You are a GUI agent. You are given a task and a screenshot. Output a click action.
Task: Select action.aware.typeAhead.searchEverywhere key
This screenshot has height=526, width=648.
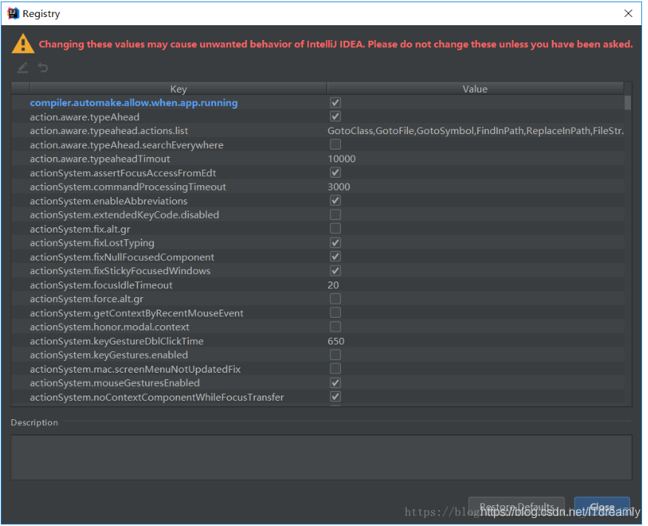(x=127, y=145)
